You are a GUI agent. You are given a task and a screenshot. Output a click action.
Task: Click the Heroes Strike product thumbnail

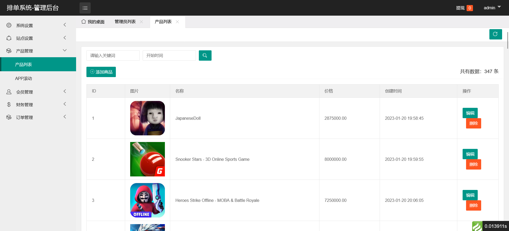point(147,200)
